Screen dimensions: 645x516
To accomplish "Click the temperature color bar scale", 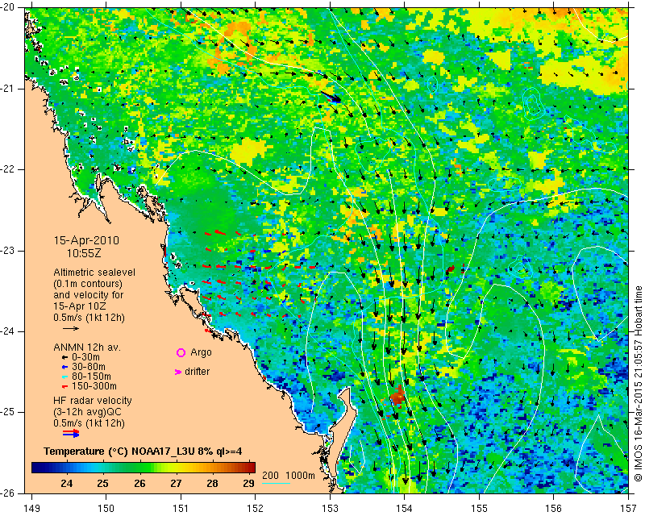I will tap(144, 468).
